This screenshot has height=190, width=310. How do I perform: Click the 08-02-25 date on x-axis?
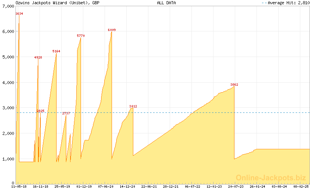pyautogui.click(x=301, y=187)
